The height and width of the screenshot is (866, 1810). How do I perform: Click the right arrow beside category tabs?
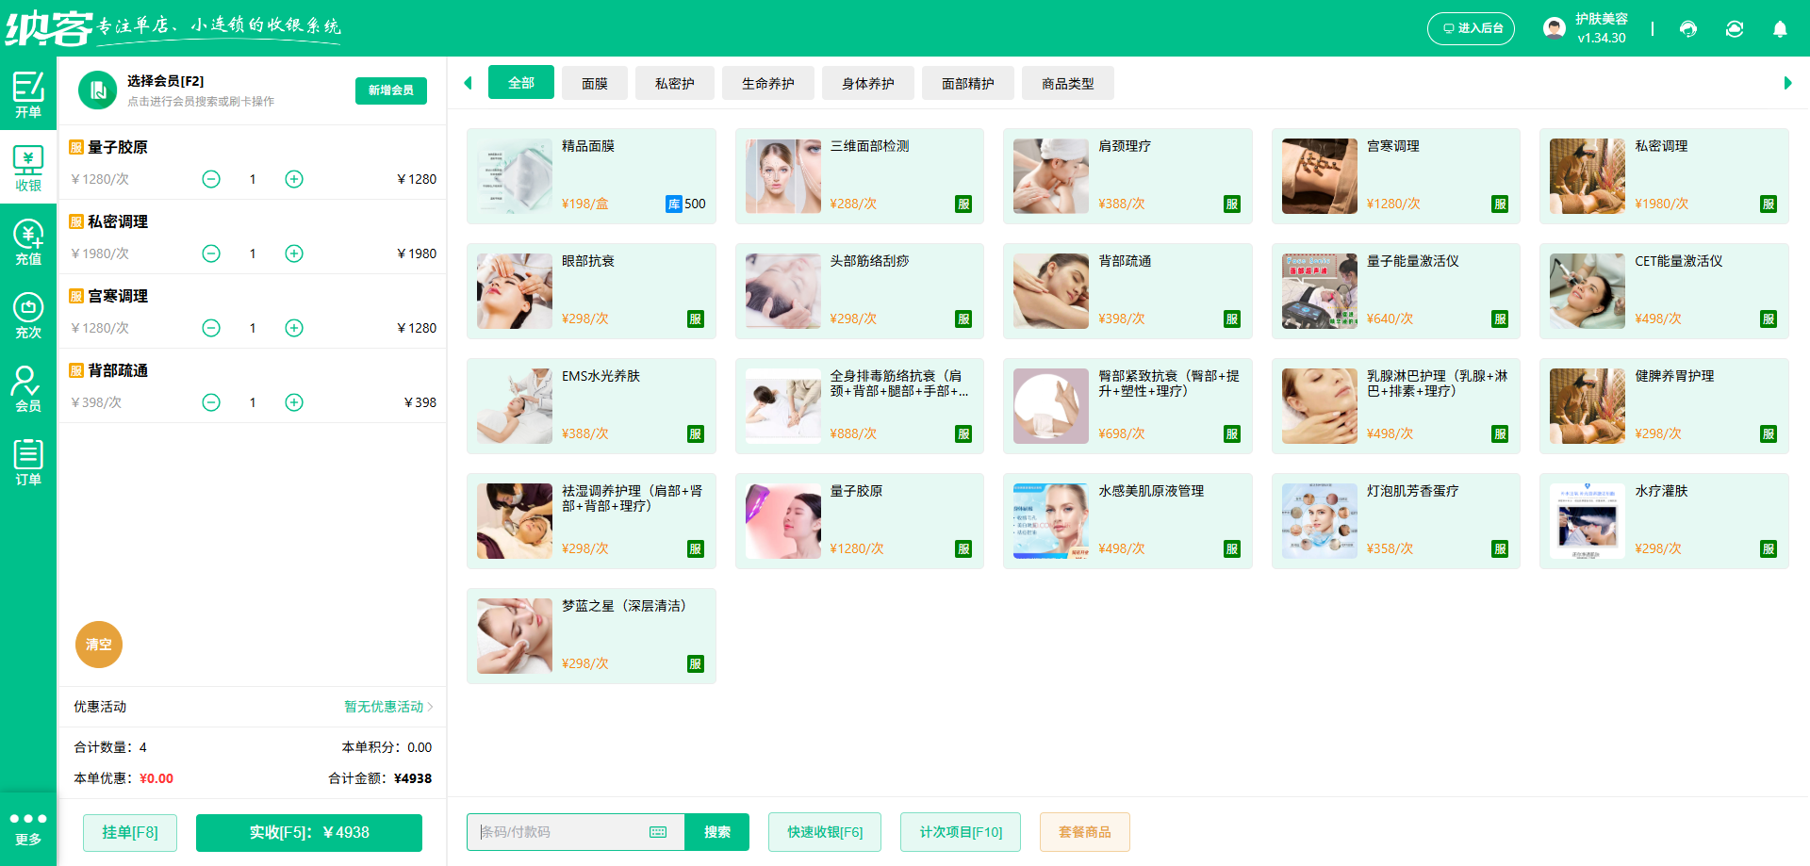(x=1788, y=82)
